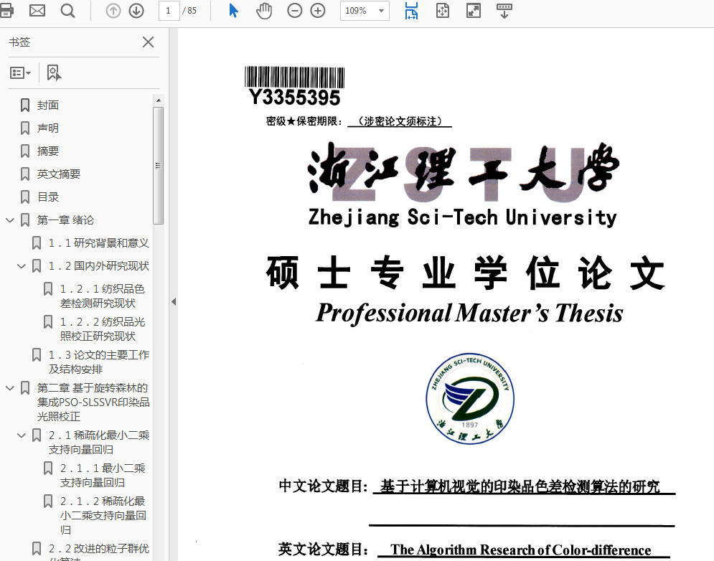The width and height of the screenshot is (714, 561).
Task: Click the bookmark icon beside 英文摘要
Action: tap(25, 174)
